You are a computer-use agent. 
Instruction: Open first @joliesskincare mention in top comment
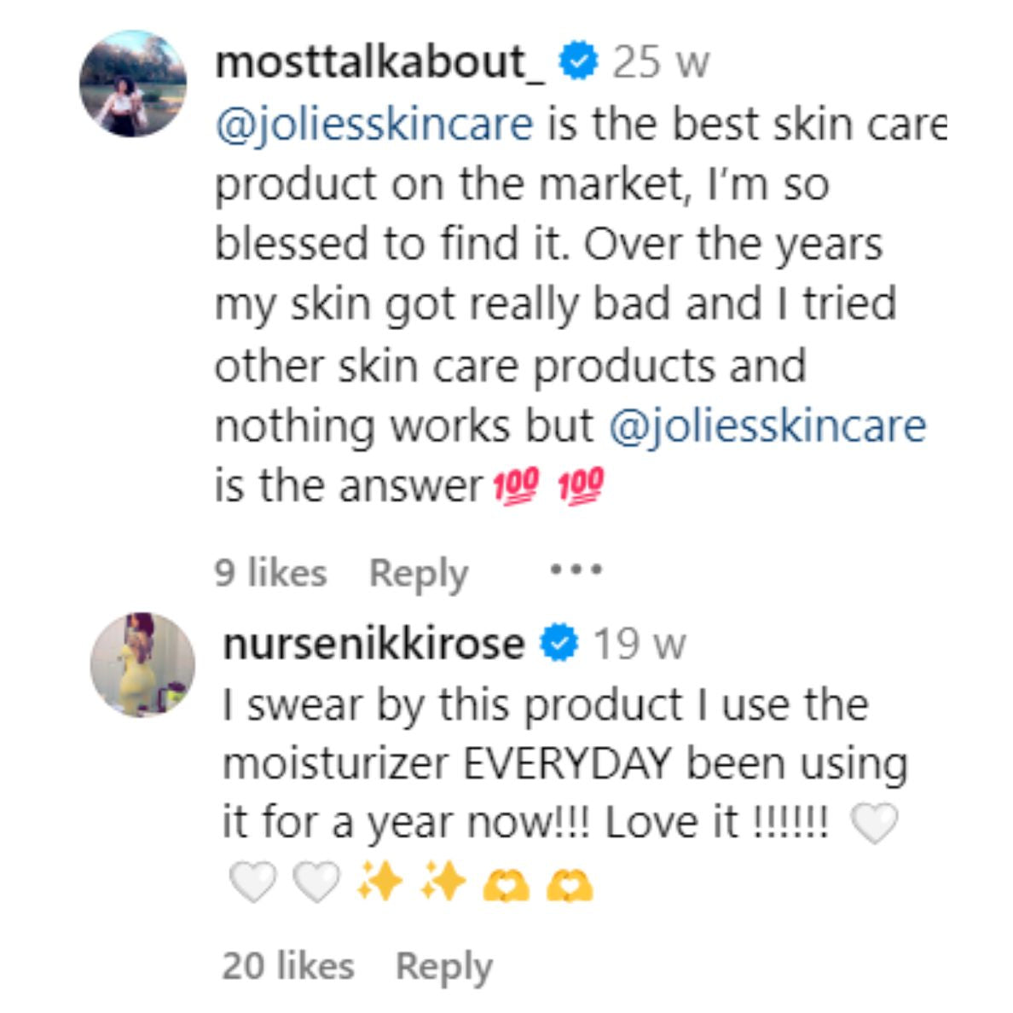(374, 124)
